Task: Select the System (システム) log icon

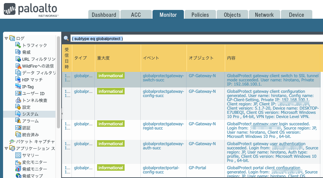Action: pos(18,114)
